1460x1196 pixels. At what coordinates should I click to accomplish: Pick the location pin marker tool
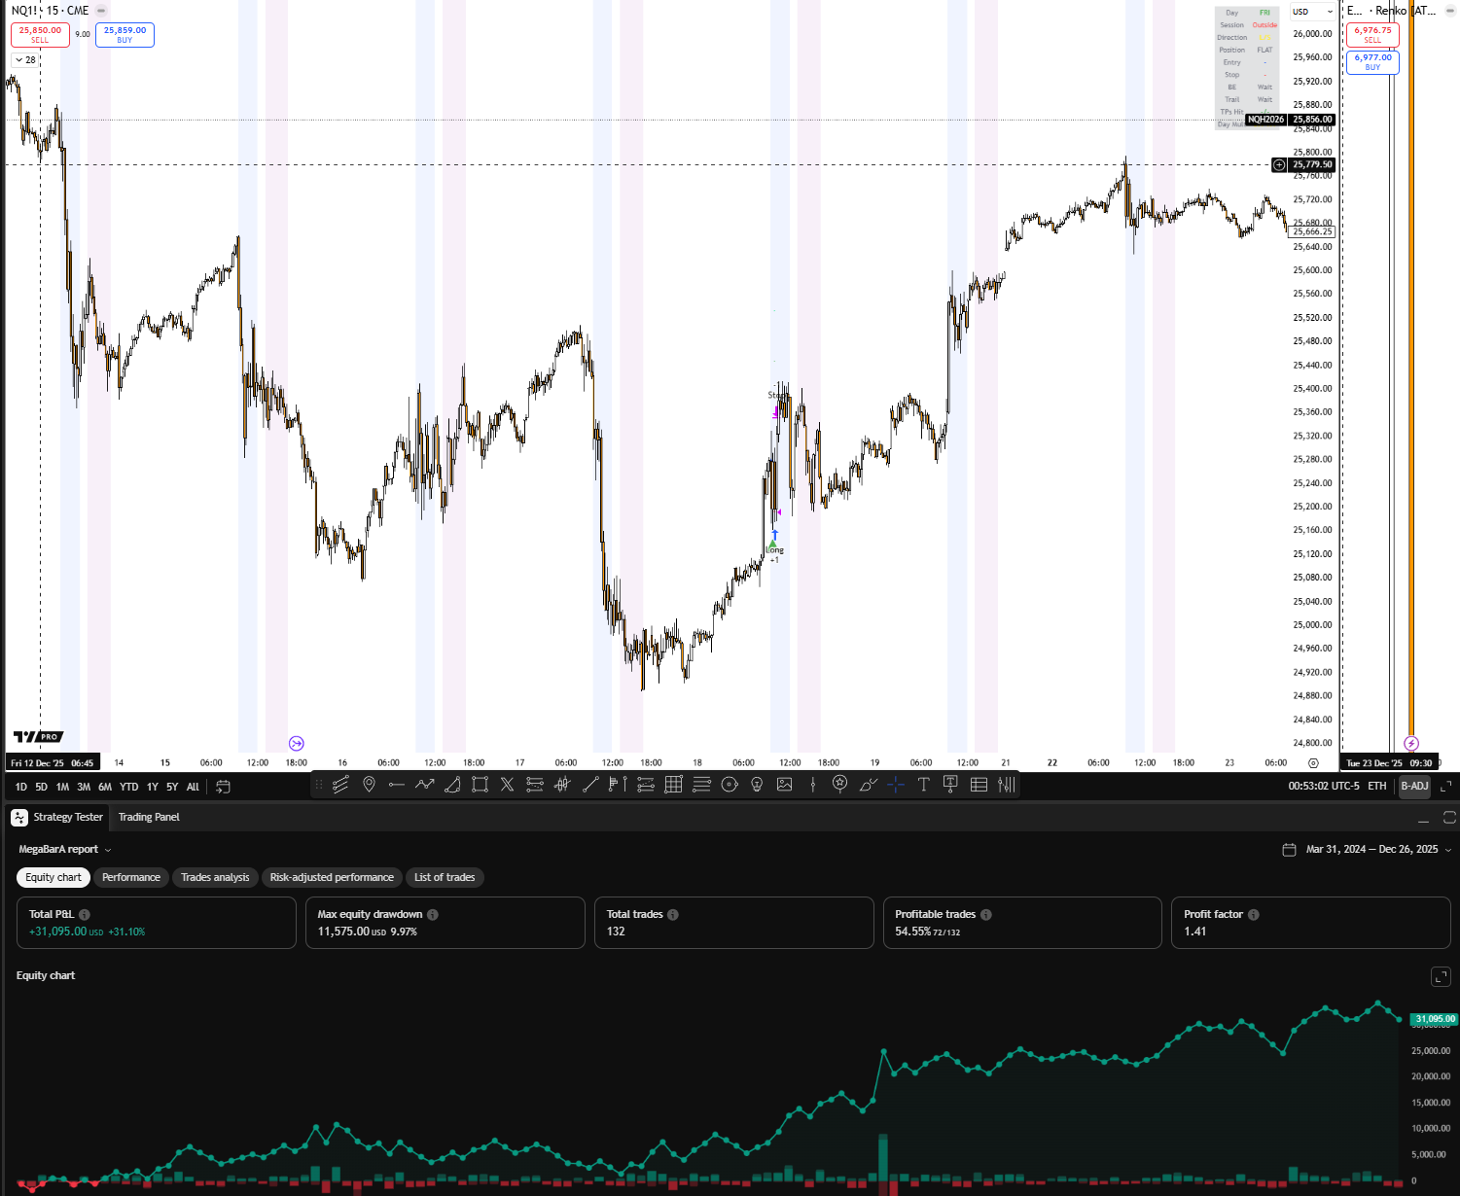pos(369,785)
